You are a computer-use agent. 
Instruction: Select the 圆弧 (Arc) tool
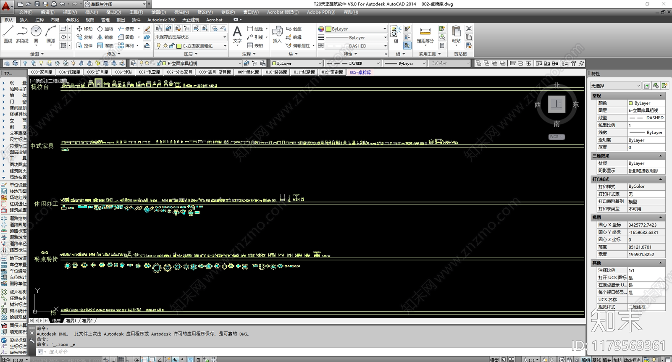pos(51,34)
